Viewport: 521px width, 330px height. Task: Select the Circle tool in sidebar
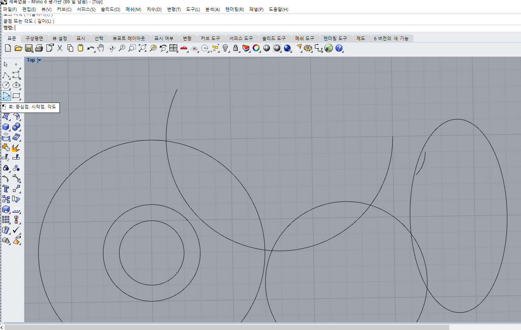tap(6, 85)
